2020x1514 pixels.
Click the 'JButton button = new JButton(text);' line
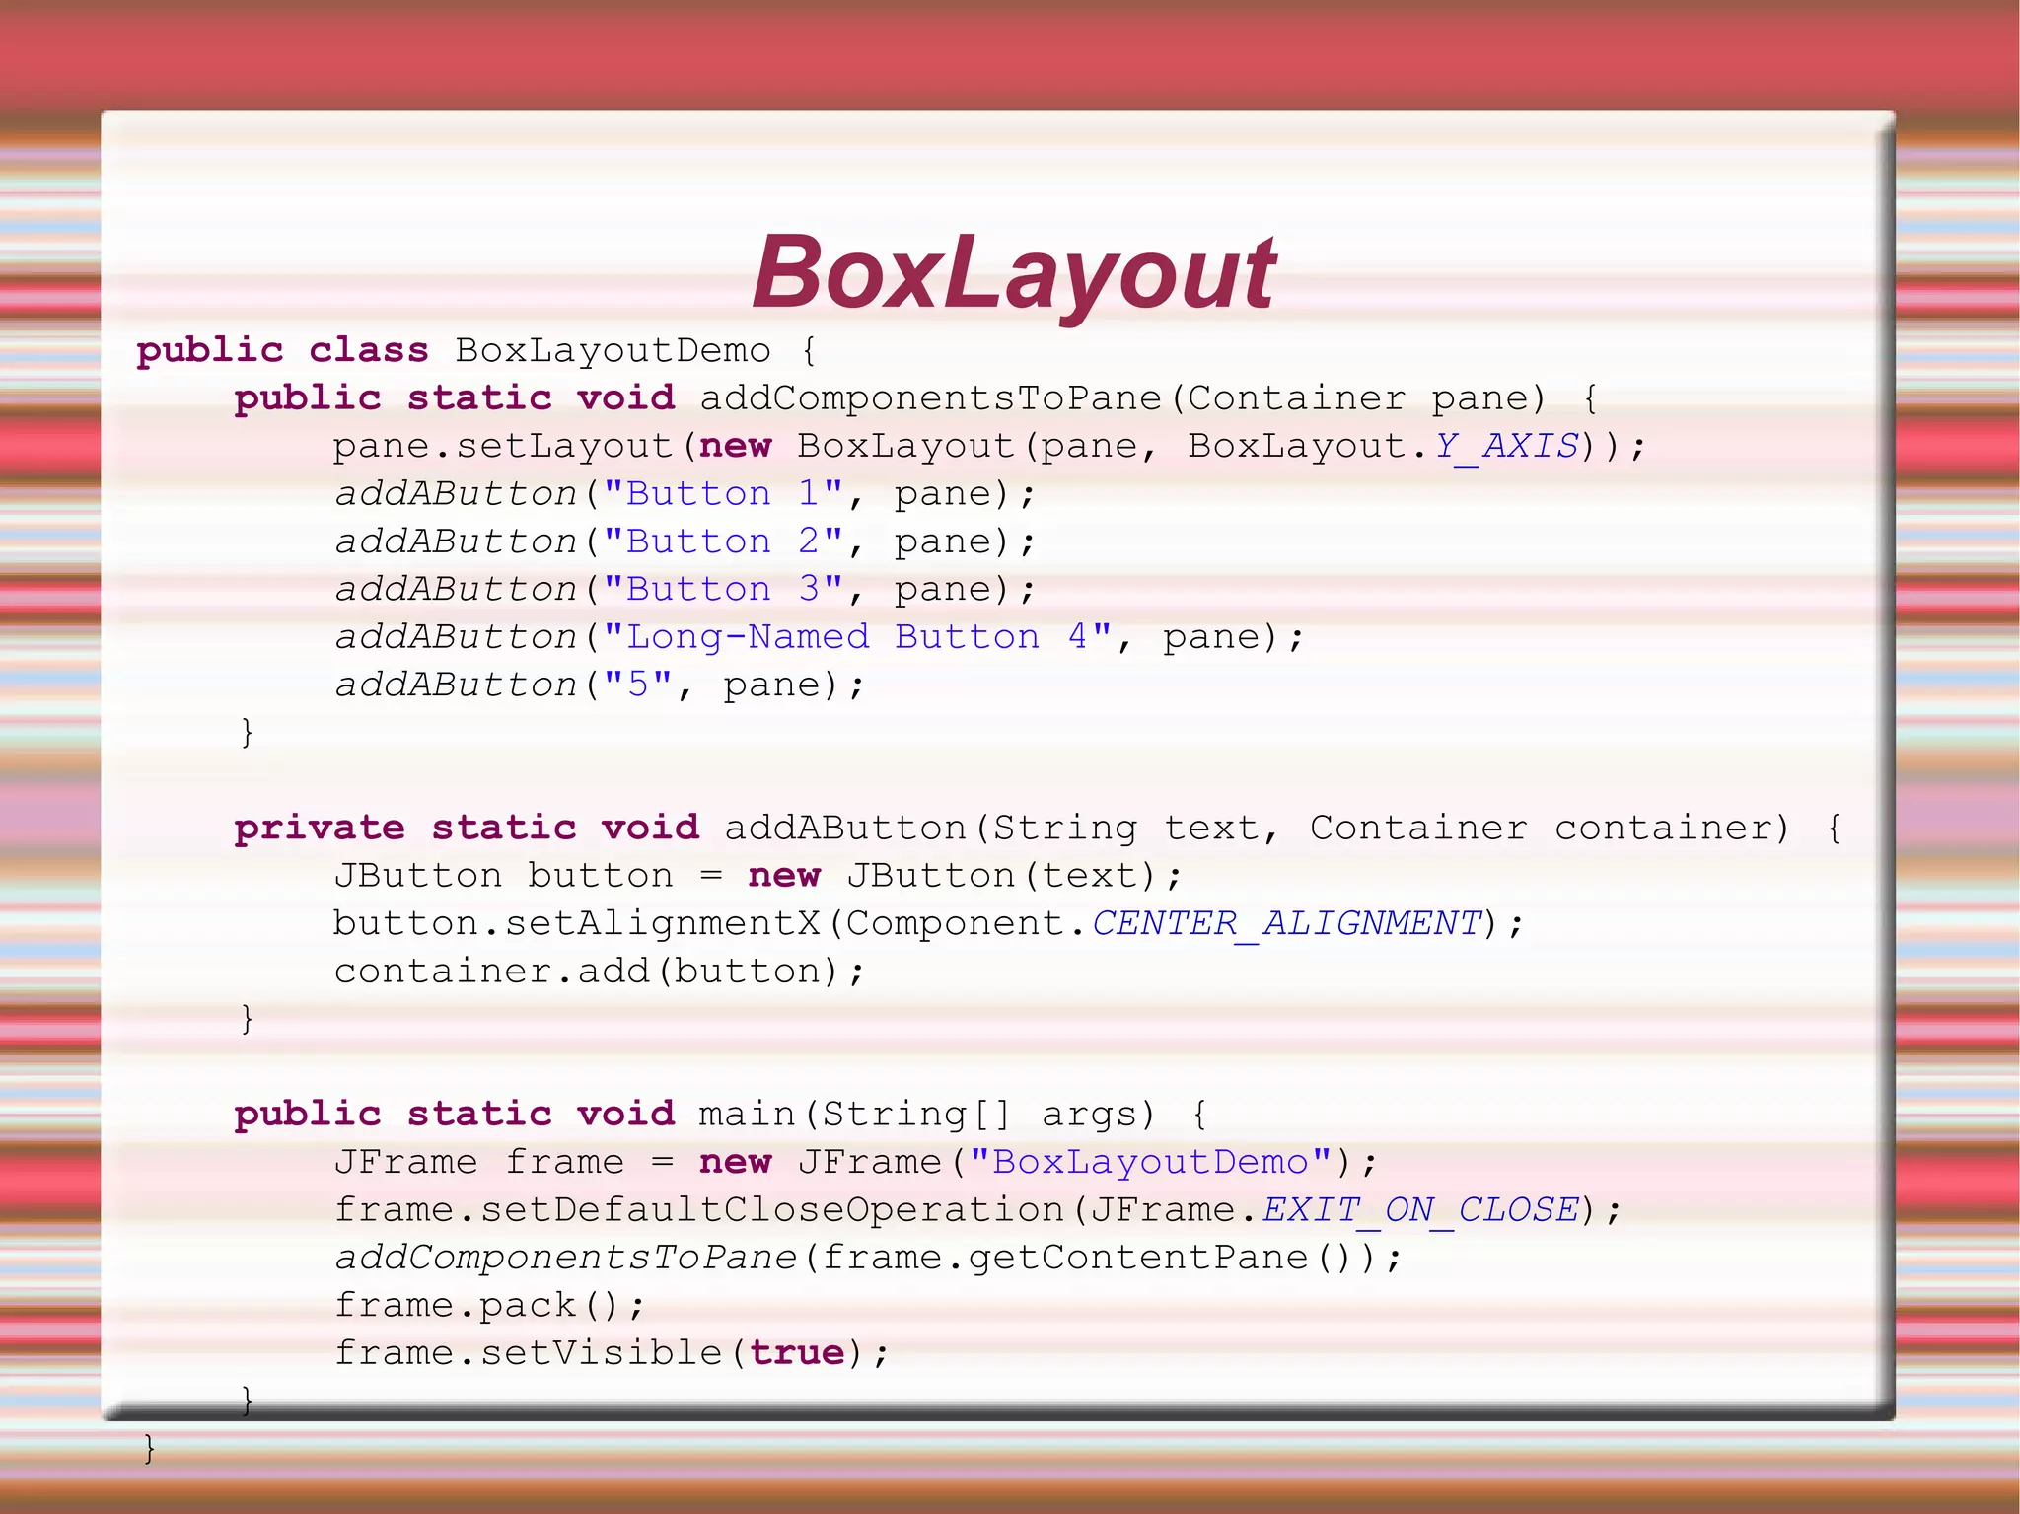(x=757, y=875)
